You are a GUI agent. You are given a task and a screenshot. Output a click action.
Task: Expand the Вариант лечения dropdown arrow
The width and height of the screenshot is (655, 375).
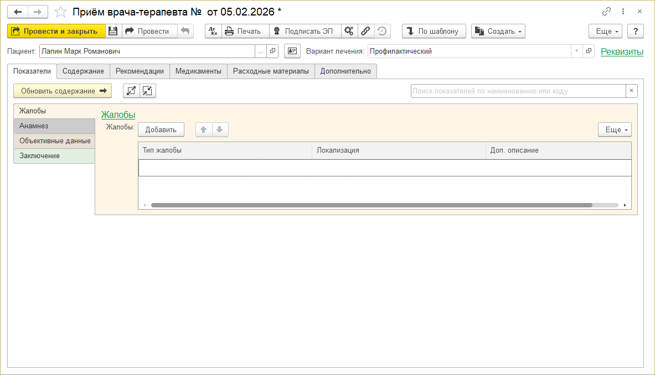pos(576,51)
